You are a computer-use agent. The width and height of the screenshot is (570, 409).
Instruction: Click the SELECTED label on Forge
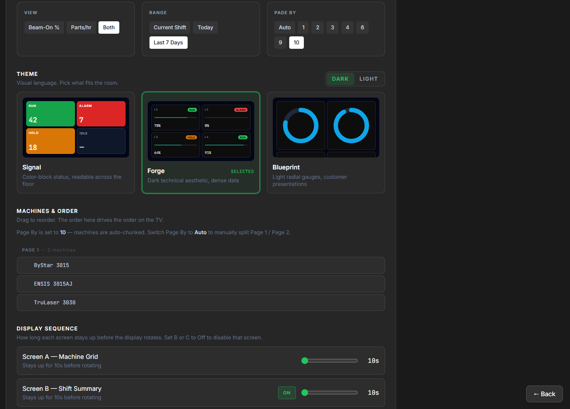[x=242, y=171]
